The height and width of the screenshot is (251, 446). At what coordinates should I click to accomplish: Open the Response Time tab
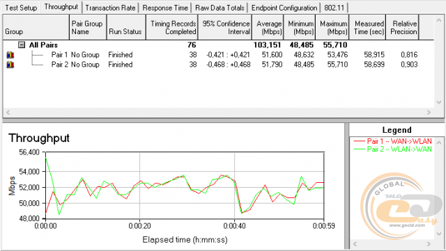165,8
